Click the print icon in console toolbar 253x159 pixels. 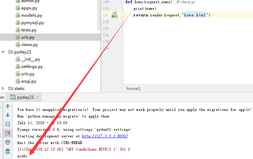[8, 142]
